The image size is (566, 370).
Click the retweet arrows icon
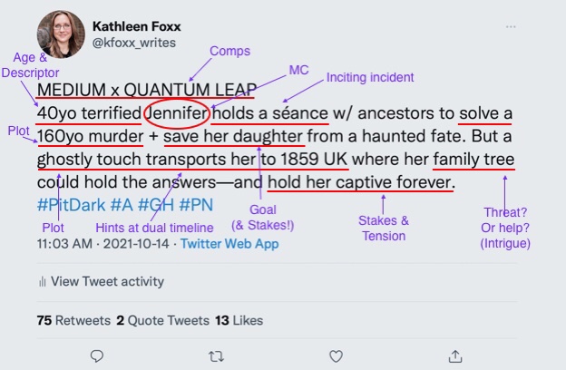217,355
